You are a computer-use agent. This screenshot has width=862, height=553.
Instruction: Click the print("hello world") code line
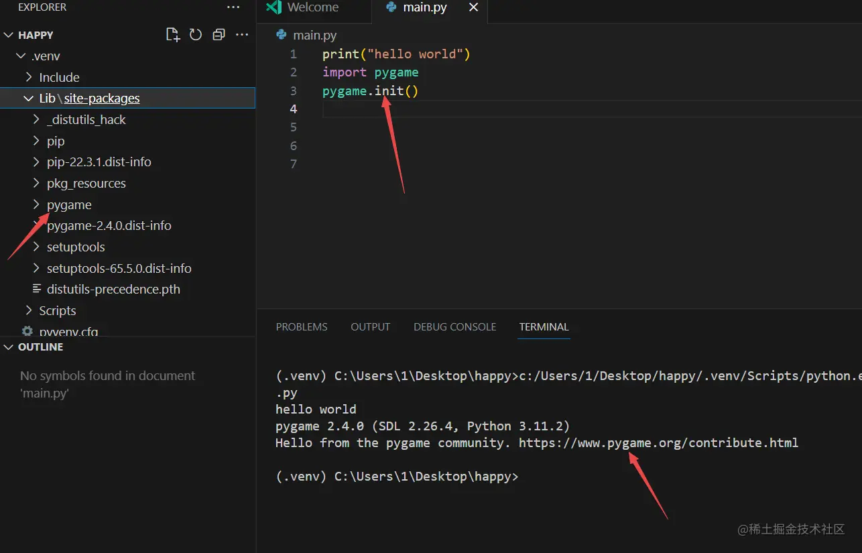396,54
